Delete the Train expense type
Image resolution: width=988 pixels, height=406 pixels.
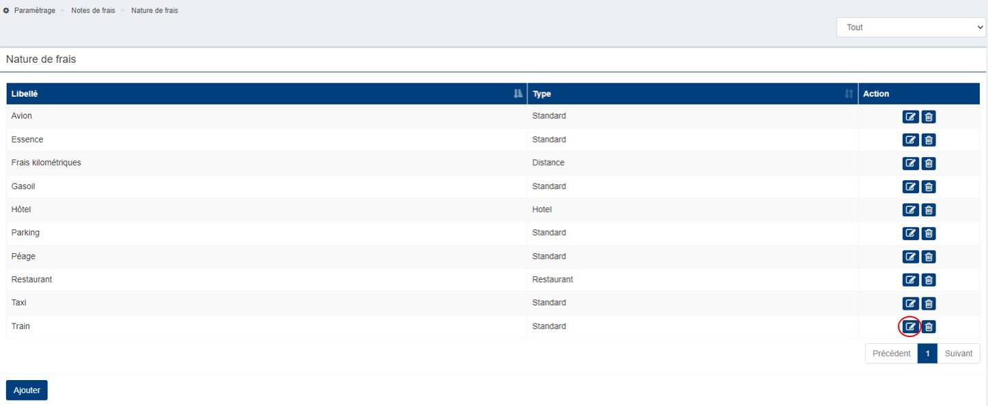tap(929, 327)
